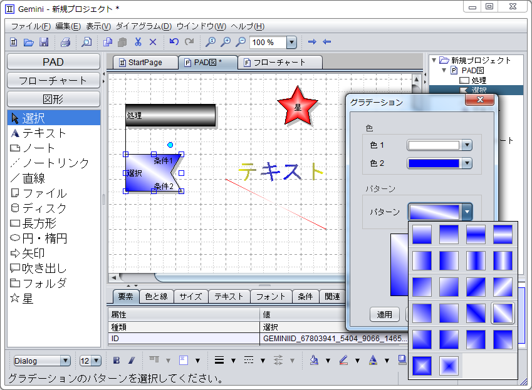Select 処理 item in the project tree
532x390 pixels.
tap(473, 80)
